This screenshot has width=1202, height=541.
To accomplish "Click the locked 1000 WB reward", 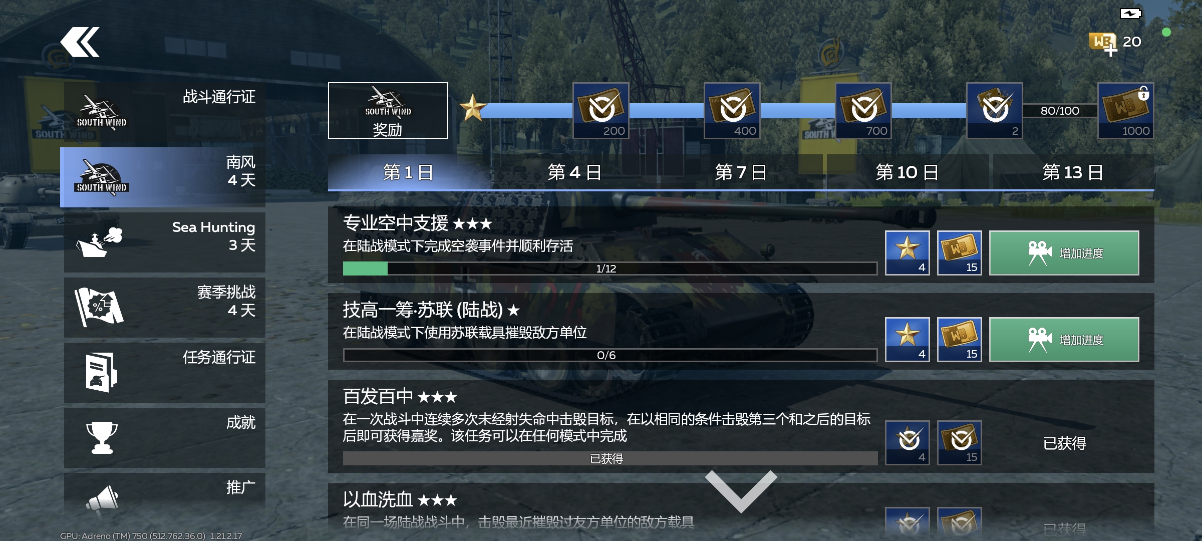I will [1125, 111].
